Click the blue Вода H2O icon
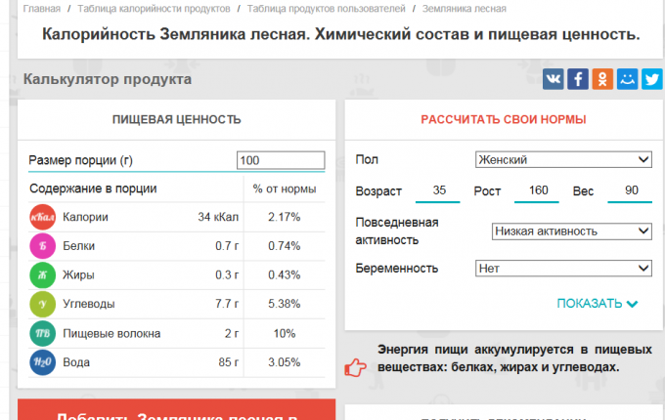Viewport: 665px width, 420px height. pos(42,363)
